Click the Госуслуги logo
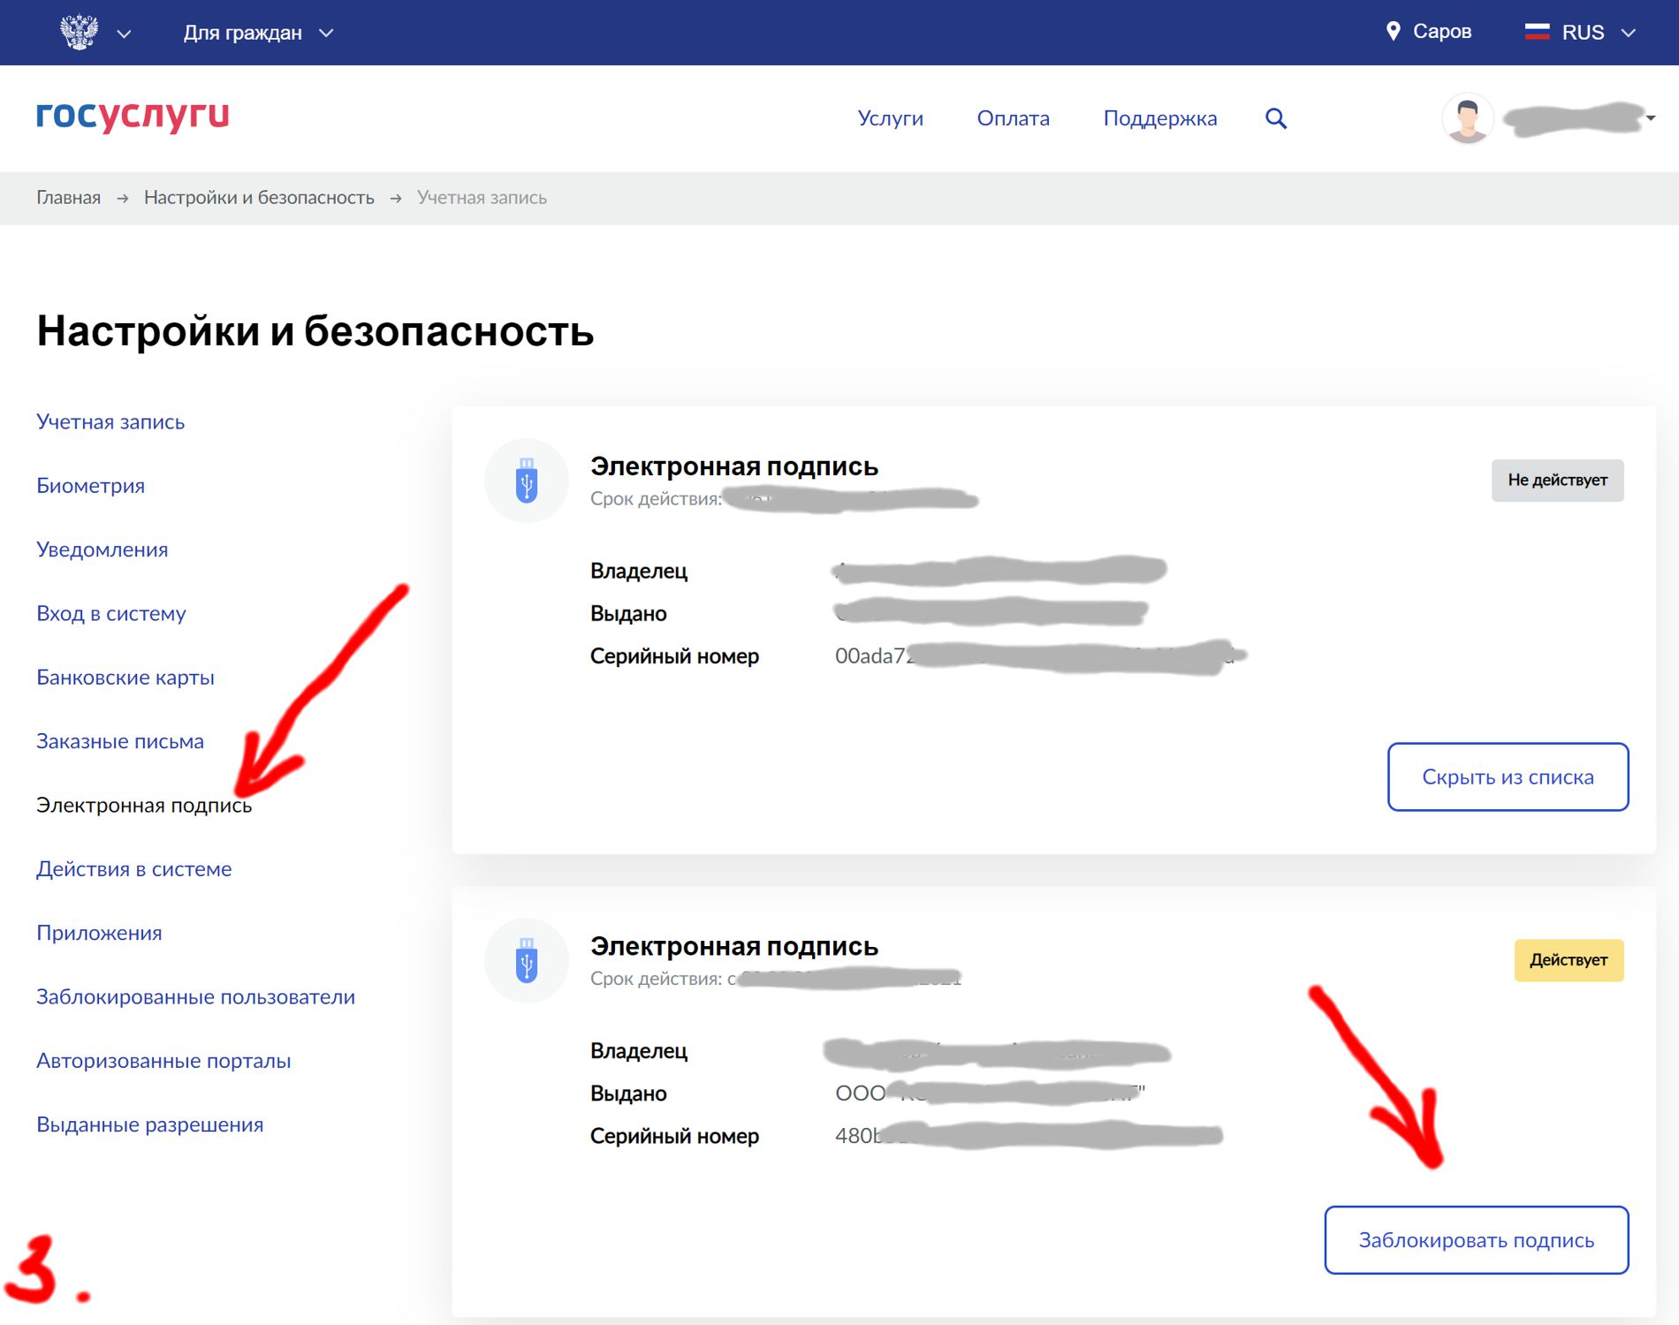The height and width of the screenshot is (1325, 1679). click(x=133, y=116)
